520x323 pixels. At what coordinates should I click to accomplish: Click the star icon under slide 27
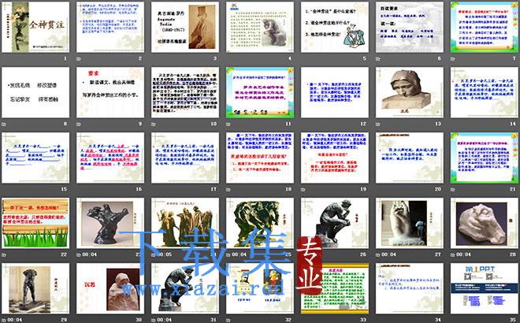pos(377,254)
